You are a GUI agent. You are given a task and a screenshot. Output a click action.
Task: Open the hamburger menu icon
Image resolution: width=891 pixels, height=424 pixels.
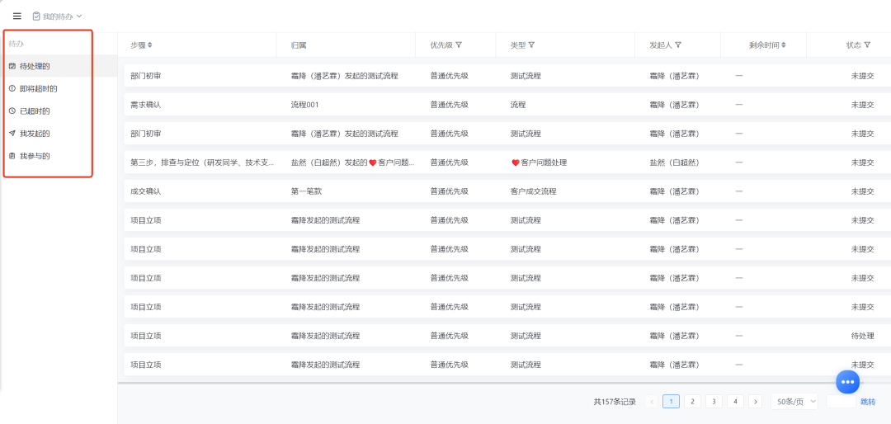(17, 16)
